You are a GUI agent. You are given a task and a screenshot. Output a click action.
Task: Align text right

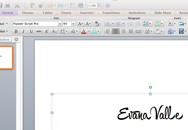tap(123, 31)
